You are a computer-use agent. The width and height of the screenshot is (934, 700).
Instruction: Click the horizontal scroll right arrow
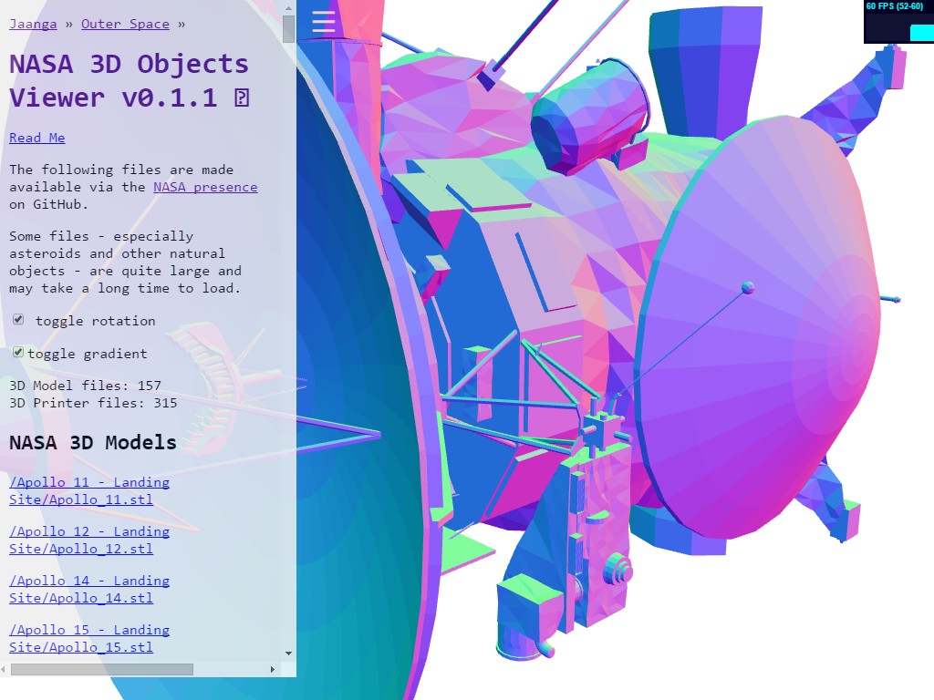[272, 669]
